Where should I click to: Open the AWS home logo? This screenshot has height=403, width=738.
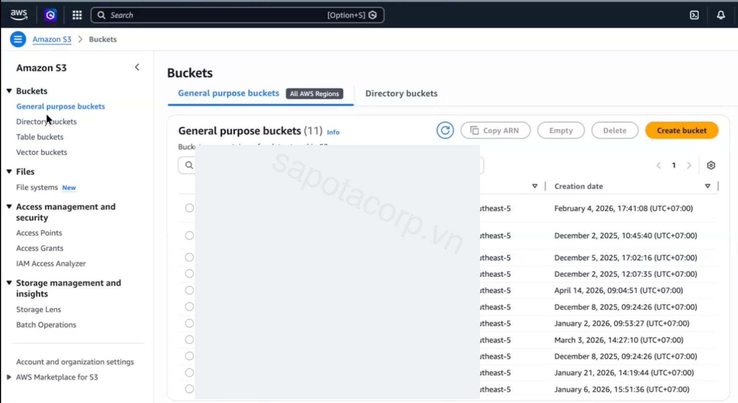pyautogui.click(x=18, y=15)
